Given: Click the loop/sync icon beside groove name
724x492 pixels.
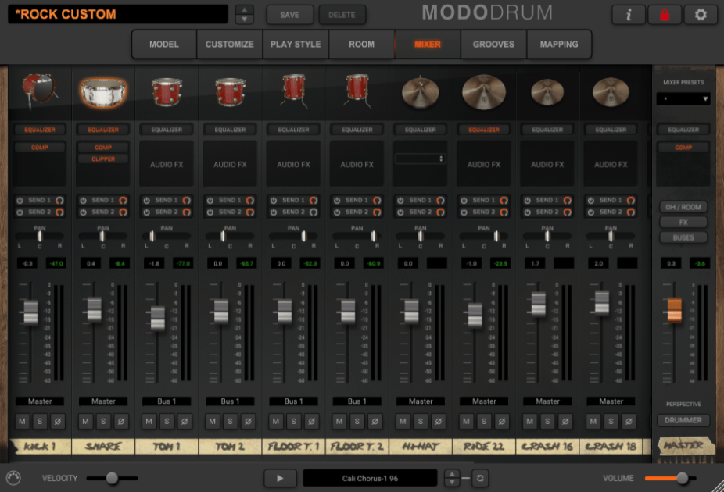Looking at the screenshot, I should (480, 478).
